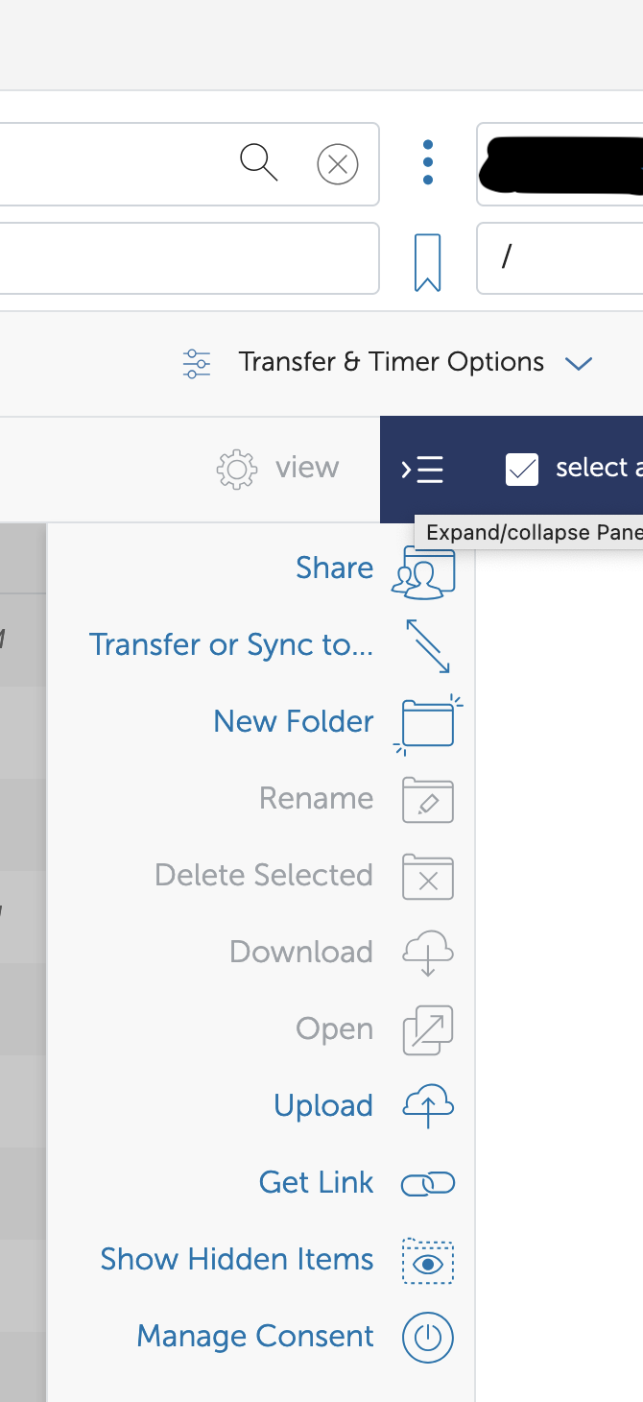The height and width of the screenshot is (1402, 643).
Task: Open the Transfer & Timer Options sliders
Action: tap(197, 363)
